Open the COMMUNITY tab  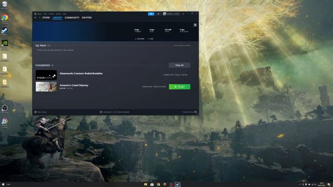pyautogui.click(x=72, y=18)
